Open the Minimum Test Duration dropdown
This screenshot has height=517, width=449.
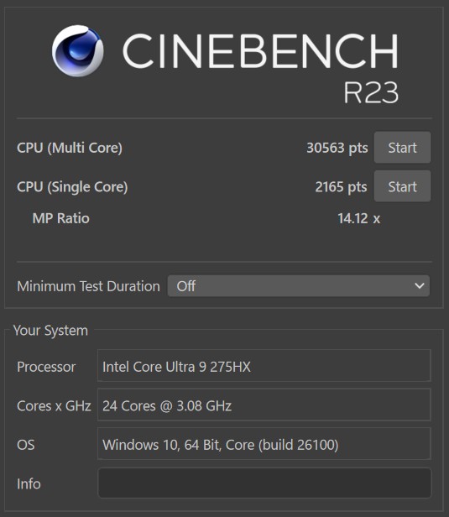click(298, 286)
